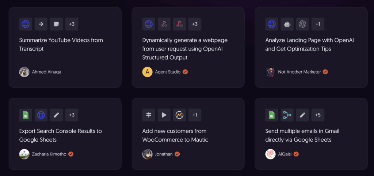This screenshot has height=176, width=374.
Task: Open "Summarize YouTube Videos from Transcript" template
Action: click(61, 44)
